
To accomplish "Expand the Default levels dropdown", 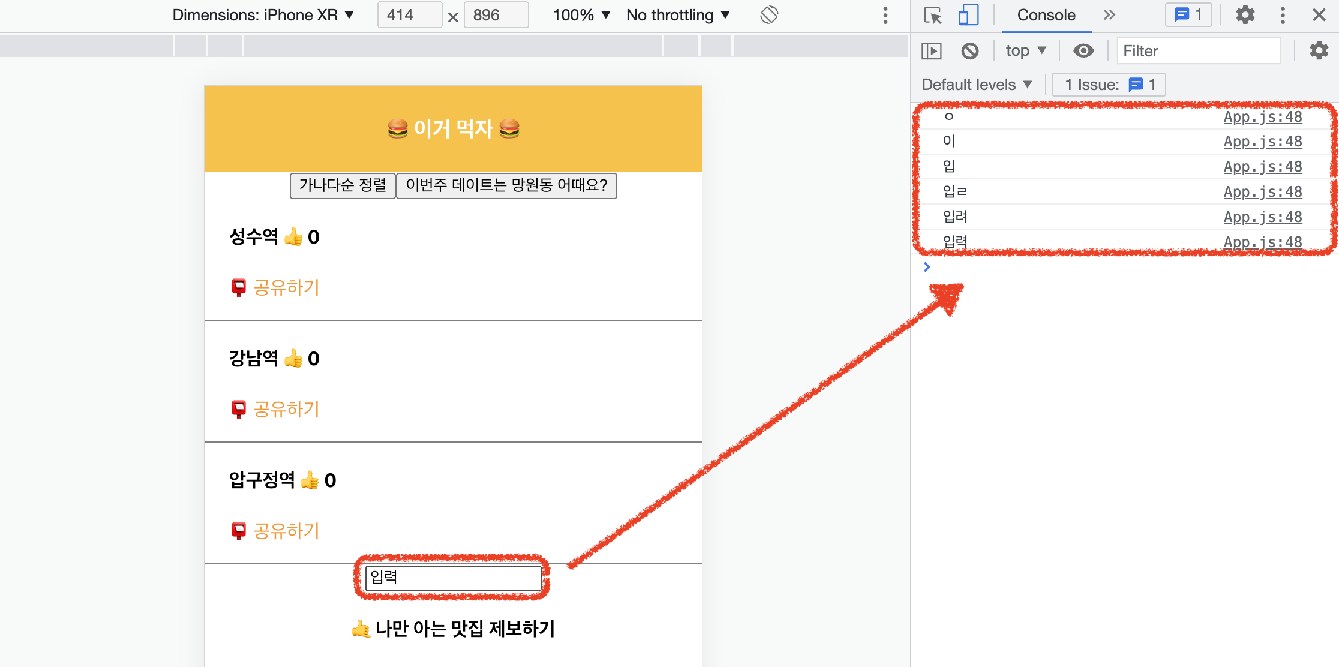I will click(x=977, y=85).
